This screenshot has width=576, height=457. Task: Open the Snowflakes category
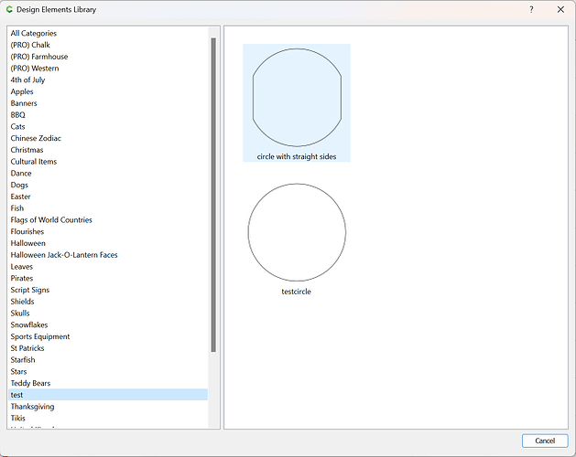[x=108, y=325]
